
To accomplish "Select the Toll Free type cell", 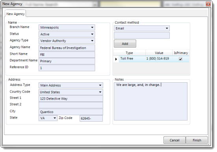I will pyautogui.click(x=132, y=59).
